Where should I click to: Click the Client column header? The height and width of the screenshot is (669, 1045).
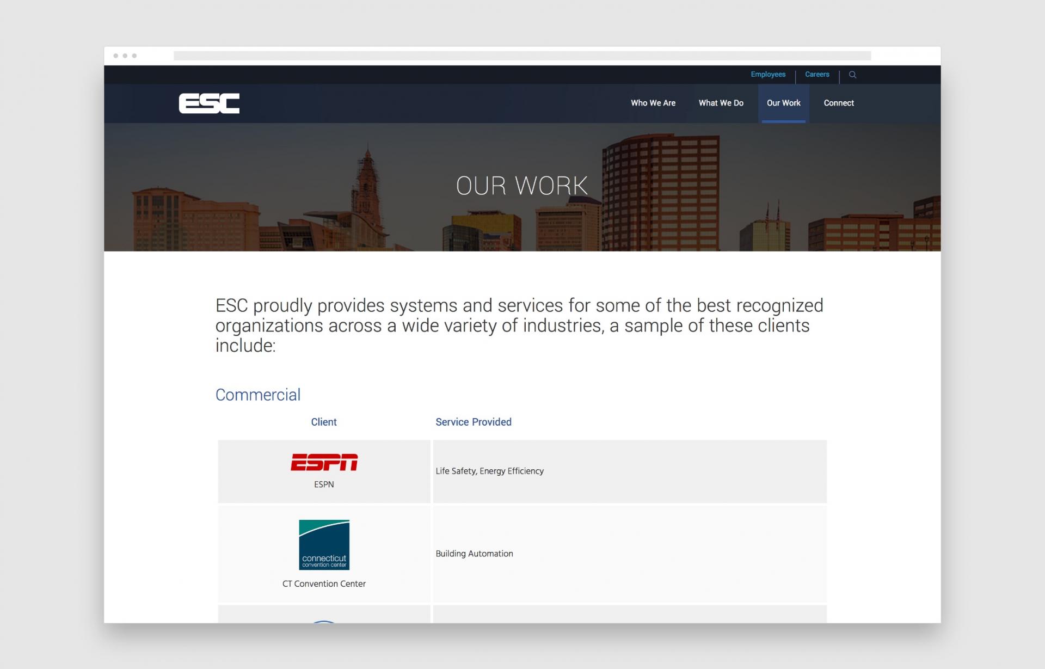click(324, 421)
